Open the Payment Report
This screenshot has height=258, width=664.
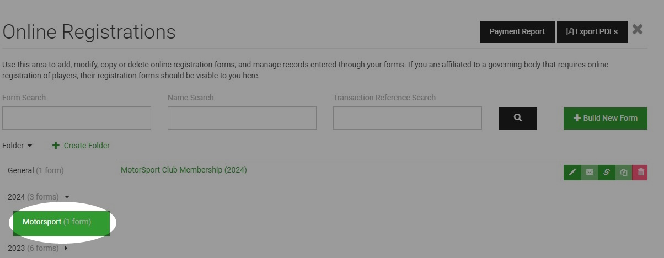(x=517, y=32)
